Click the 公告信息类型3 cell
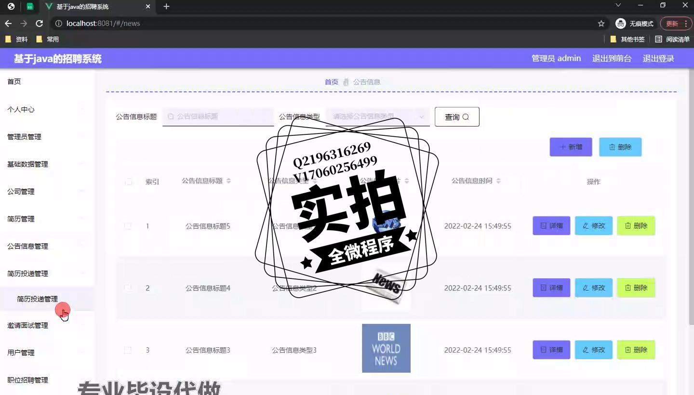694x395 pixels. tap(294, 350)
